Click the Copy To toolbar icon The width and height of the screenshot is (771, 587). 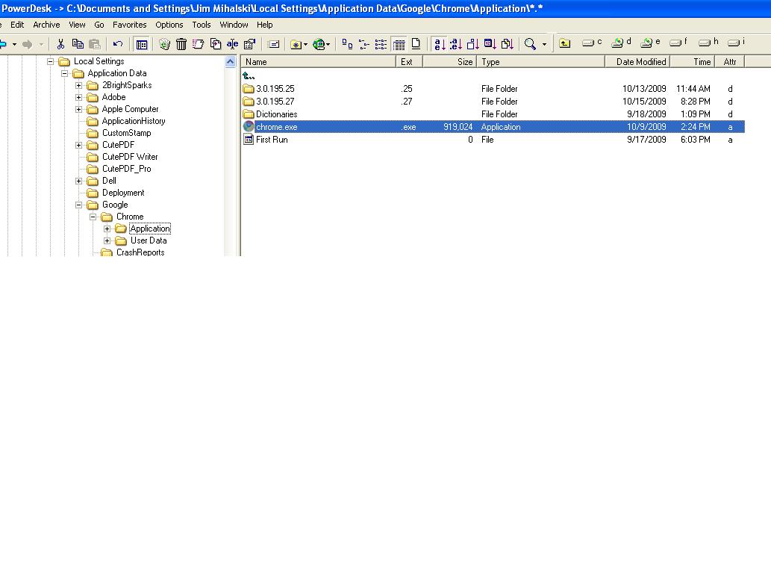(216, 44)
